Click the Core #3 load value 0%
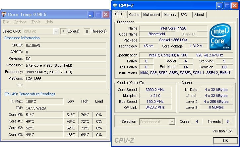The width and height of the screenshot is (240, 147). [99, 135]
